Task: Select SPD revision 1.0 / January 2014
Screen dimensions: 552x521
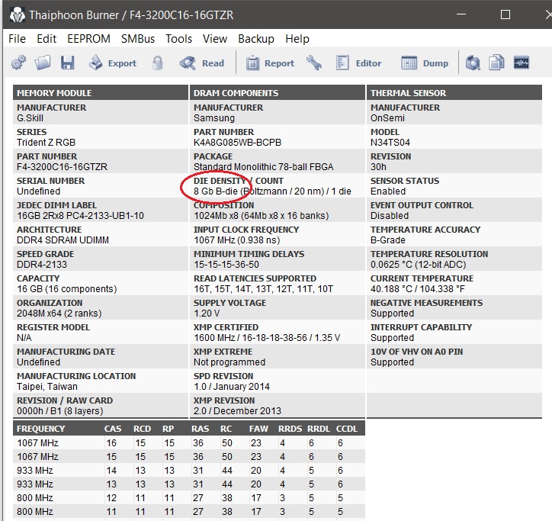Action: click(x=231, y=387)
